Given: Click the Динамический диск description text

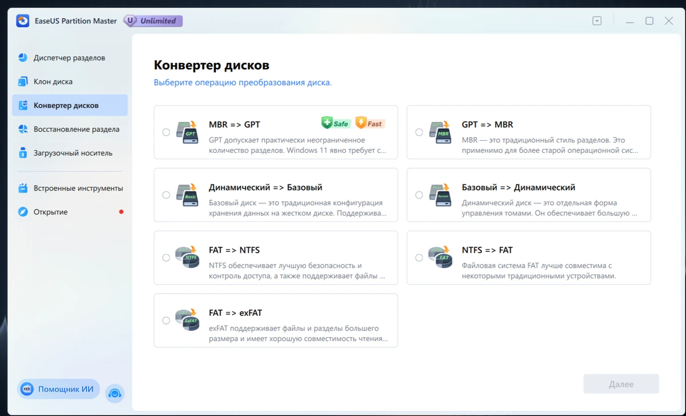Looking at the screenshot, I should click(x=550, y=208).
